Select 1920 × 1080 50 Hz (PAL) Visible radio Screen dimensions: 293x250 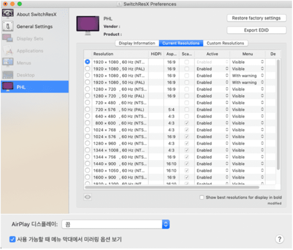tap(87, 69)
